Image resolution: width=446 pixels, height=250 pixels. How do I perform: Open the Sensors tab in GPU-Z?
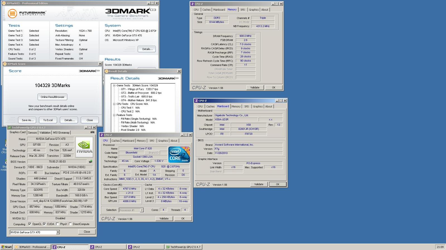[33, 133]
